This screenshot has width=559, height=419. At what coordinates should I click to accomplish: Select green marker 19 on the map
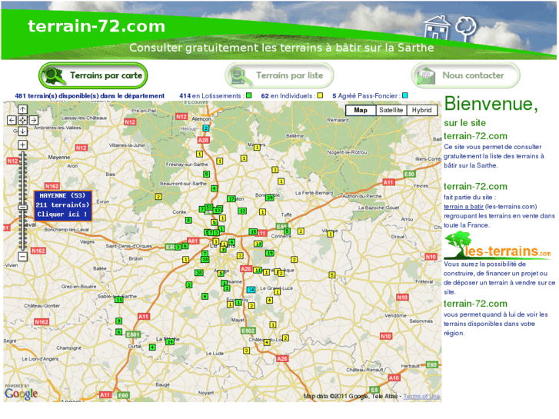coord(270,253)
